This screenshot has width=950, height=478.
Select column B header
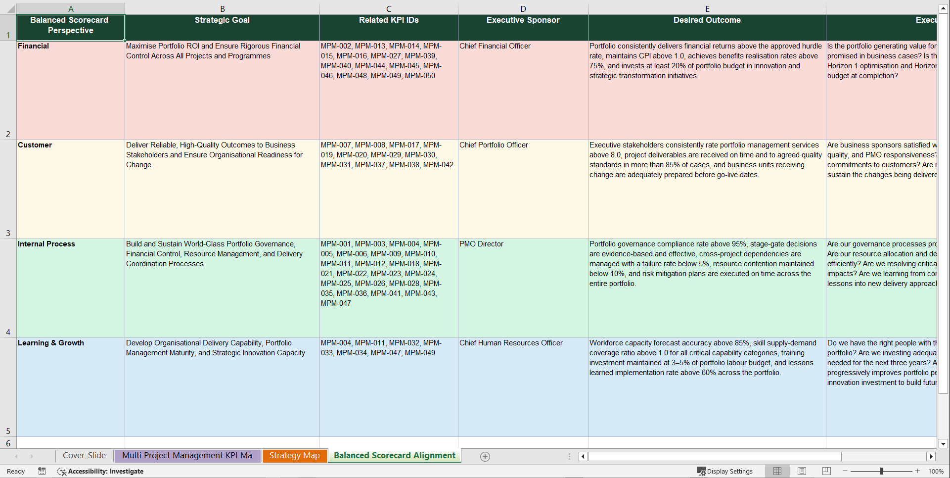(x=223, y=9)
